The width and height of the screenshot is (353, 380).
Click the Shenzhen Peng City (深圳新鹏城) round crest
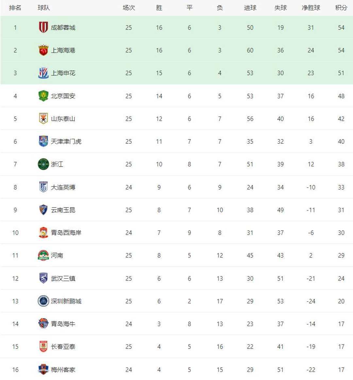43,301
